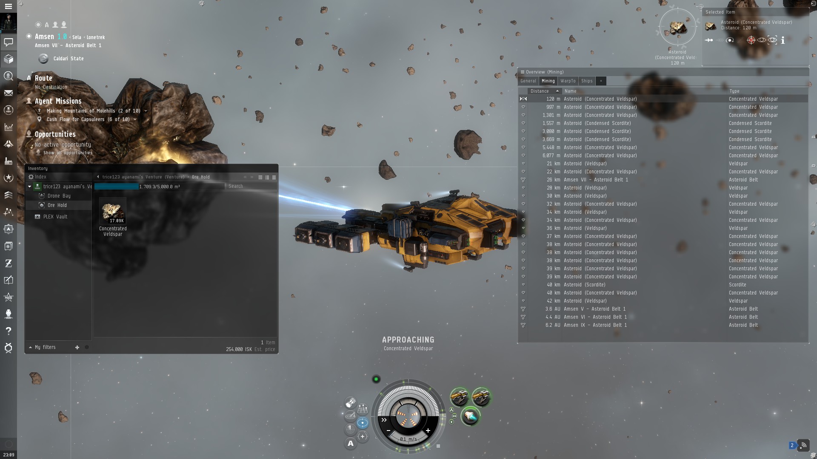This screenshot has height=459, width=817.
Task: Switch to the General overview tab
Action: click(x=528, y=81)
